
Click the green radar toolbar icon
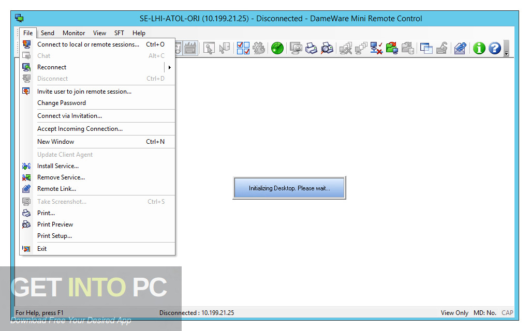(x=277, y=48)
